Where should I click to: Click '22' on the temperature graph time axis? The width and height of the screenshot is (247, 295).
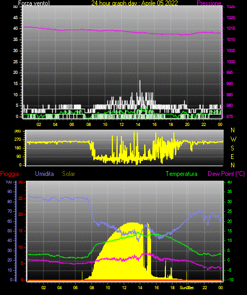click(205, 288)
